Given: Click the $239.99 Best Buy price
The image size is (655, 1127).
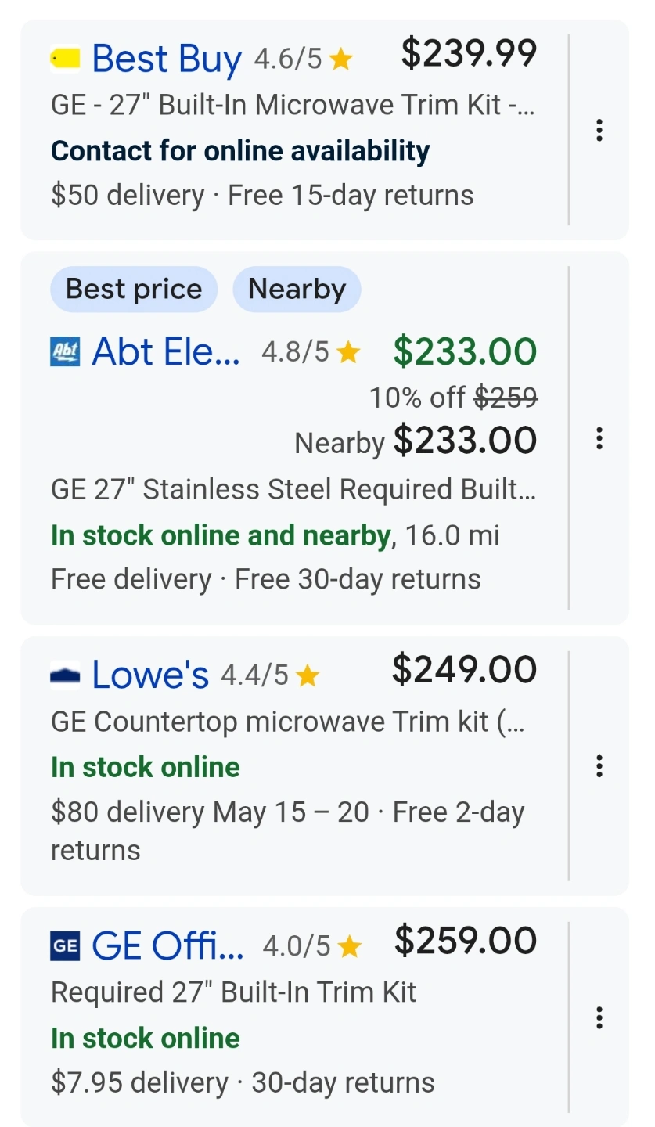Looking at the screenshot, I should coord(469,53).
